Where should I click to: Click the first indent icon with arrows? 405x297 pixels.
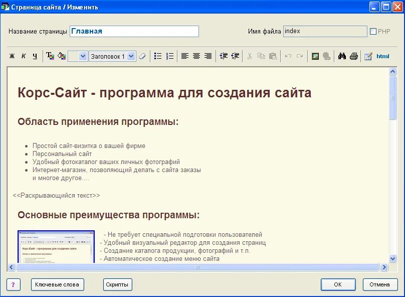(x=224, y=56)
